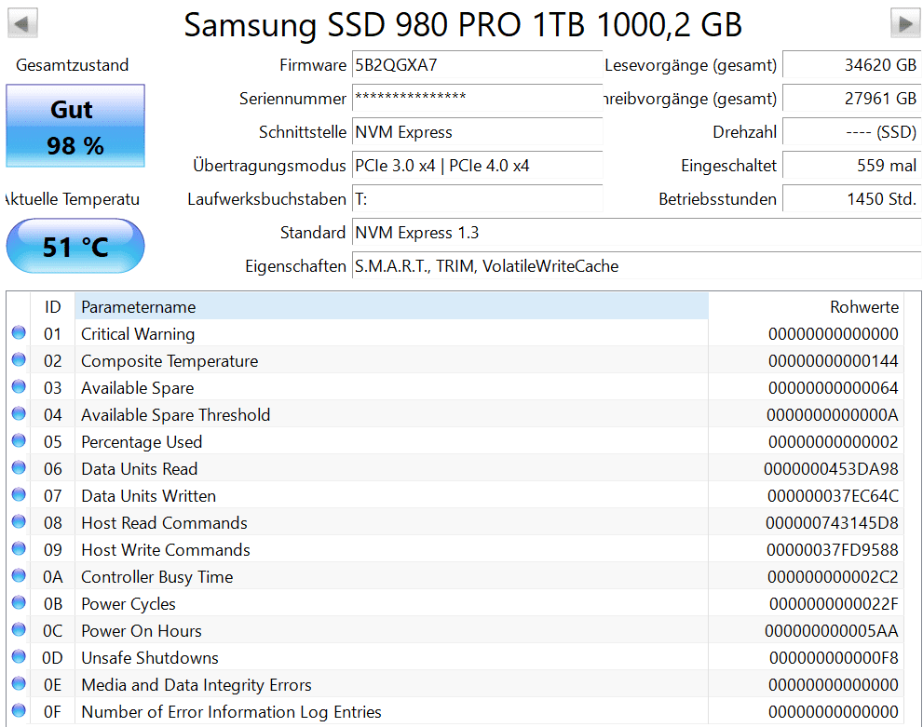Click raw value 00000000000144
This screenshot has width=923, height=727.
[x=833, y=361]
